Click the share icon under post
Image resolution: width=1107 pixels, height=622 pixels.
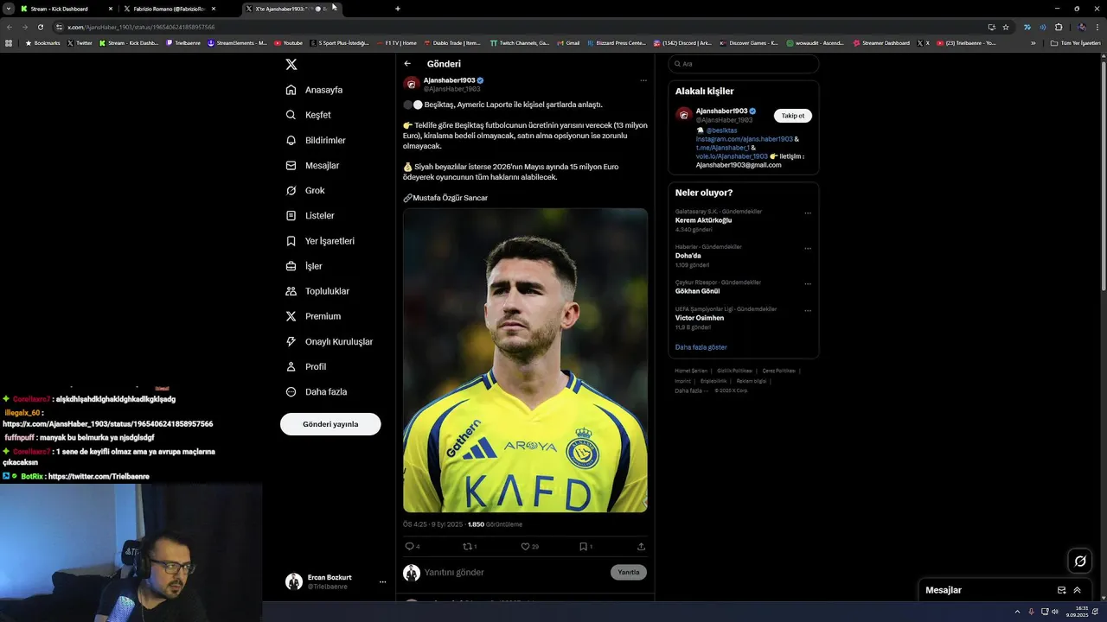pyautogui.click(x=641, y=546)
